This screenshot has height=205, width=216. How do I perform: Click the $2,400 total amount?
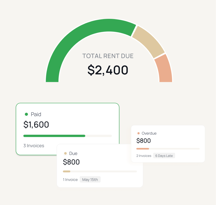[x=108, y=70]
